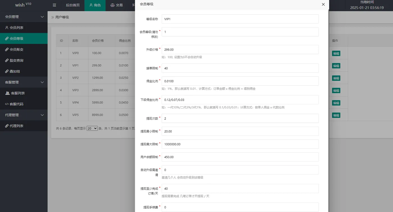This screenshot has height=212, width=393.
Task: Click the hamburger sidebar toggle icon
Action: [x=54, y=5]
